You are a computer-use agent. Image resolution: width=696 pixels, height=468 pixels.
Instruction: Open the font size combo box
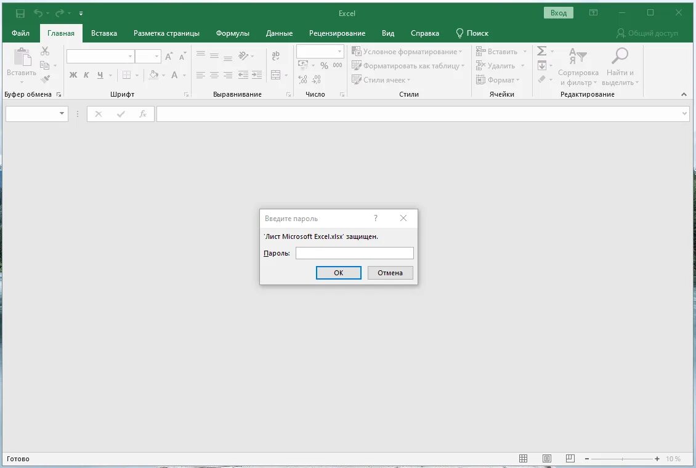click(148, 56)
